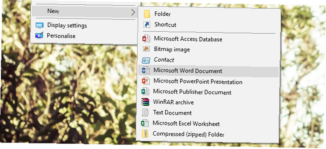Choose Microsoft Excel Worksheet label
Screen dimensions: 326x149
186,124
